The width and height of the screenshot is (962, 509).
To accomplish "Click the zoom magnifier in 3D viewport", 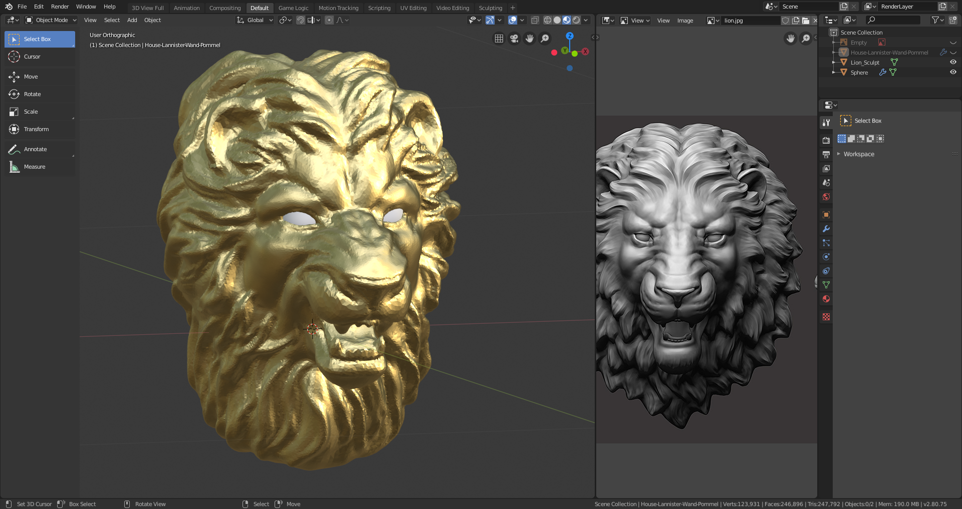I will tap(545, 39).
